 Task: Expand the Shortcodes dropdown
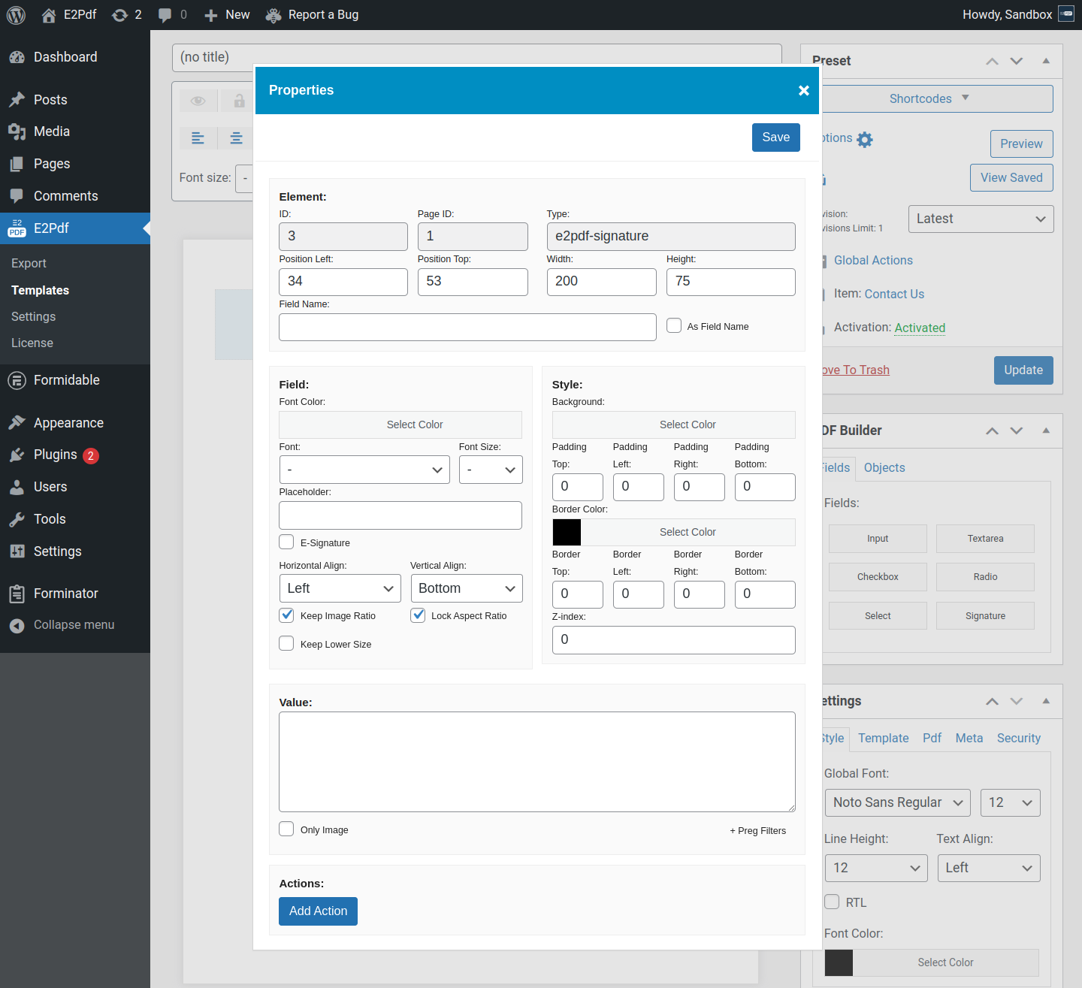[929, 98]
